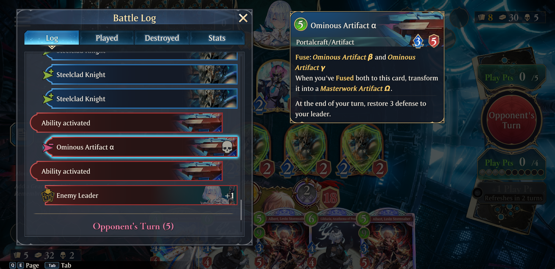
Task: Click the Opponent's Turn round button
Action: pos(511,120)
